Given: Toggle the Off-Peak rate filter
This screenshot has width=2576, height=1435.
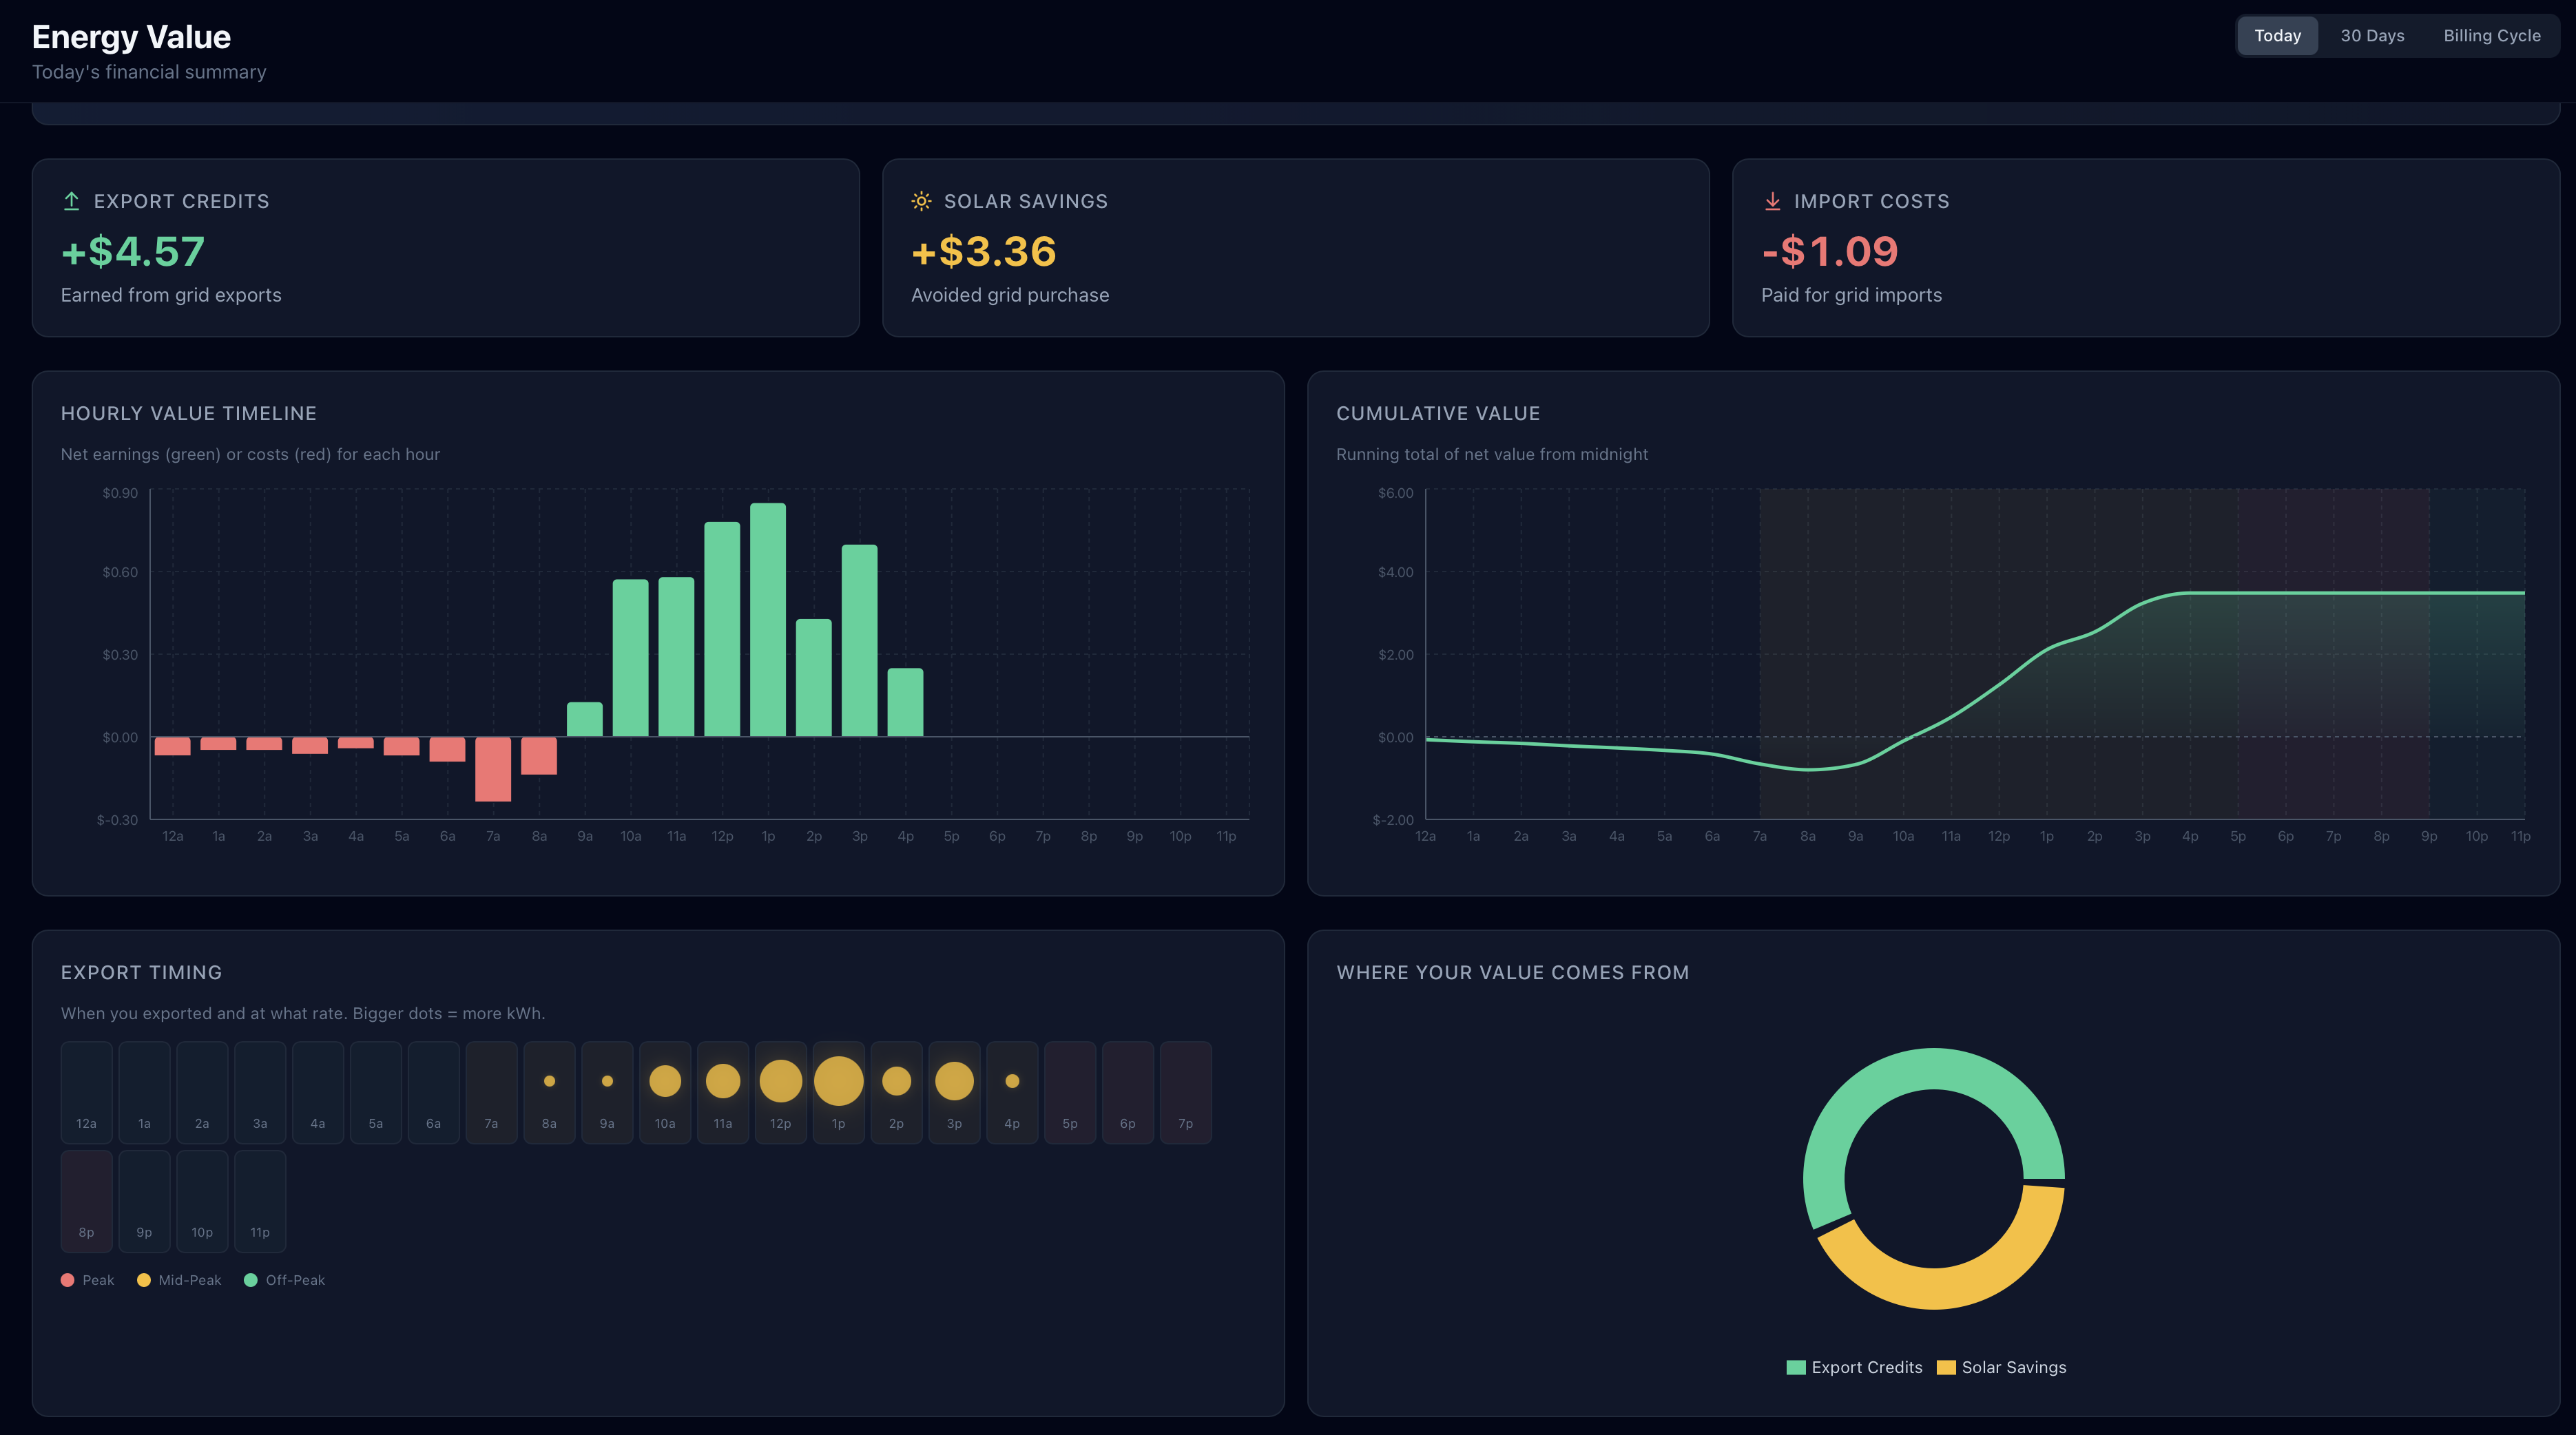Looking at the screenshot, I should click(284, 1279).
